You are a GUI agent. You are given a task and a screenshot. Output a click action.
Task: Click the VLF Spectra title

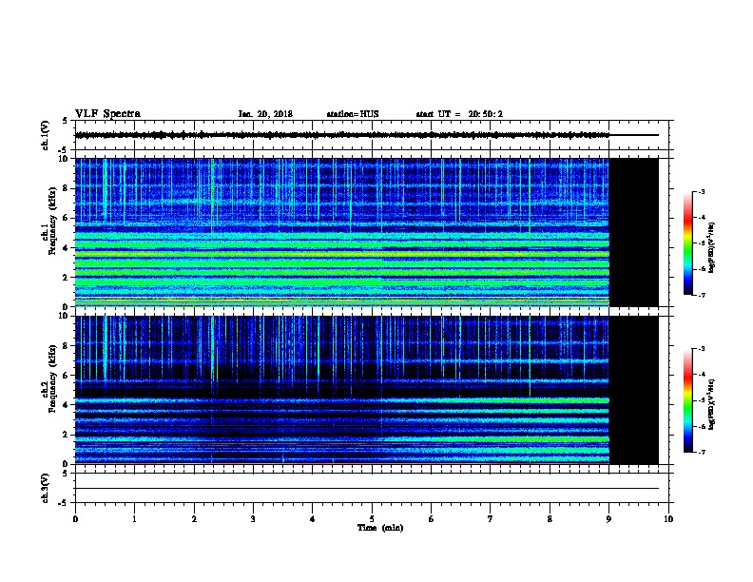tap(107, 114)
